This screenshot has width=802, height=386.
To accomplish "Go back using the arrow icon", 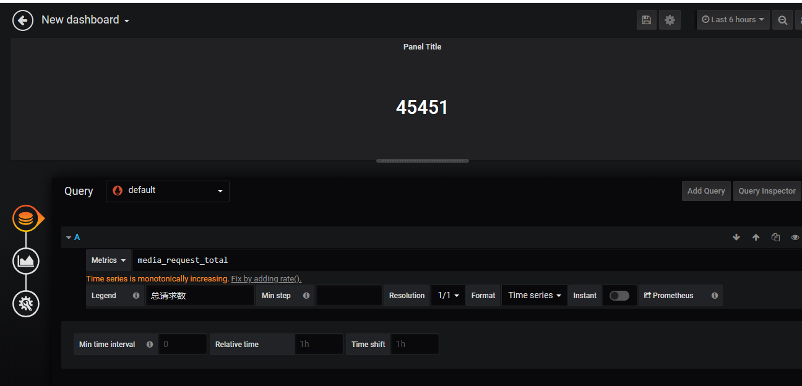I will pyautogui.click(x=23, y=20).
